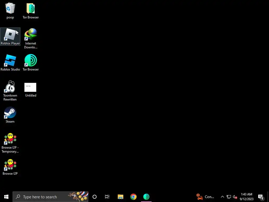The height and width of the screenshot is (202, 269).
Task: Open network status tray icon
Action: pyautogui.click(x=229, y=197)
